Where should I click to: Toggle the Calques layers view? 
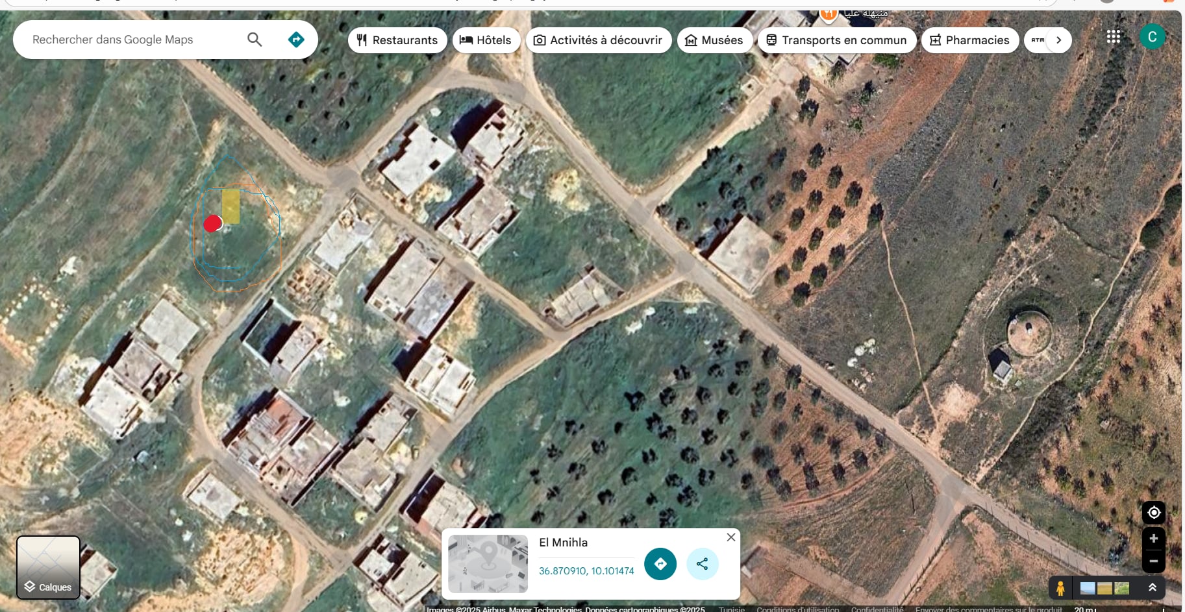pyautogui.click(x=48, y=567)
